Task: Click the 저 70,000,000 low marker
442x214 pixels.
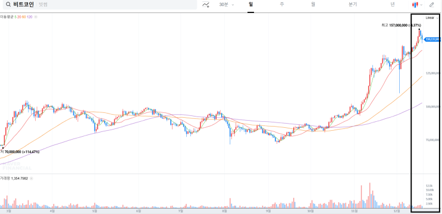Action: [20, 152]
